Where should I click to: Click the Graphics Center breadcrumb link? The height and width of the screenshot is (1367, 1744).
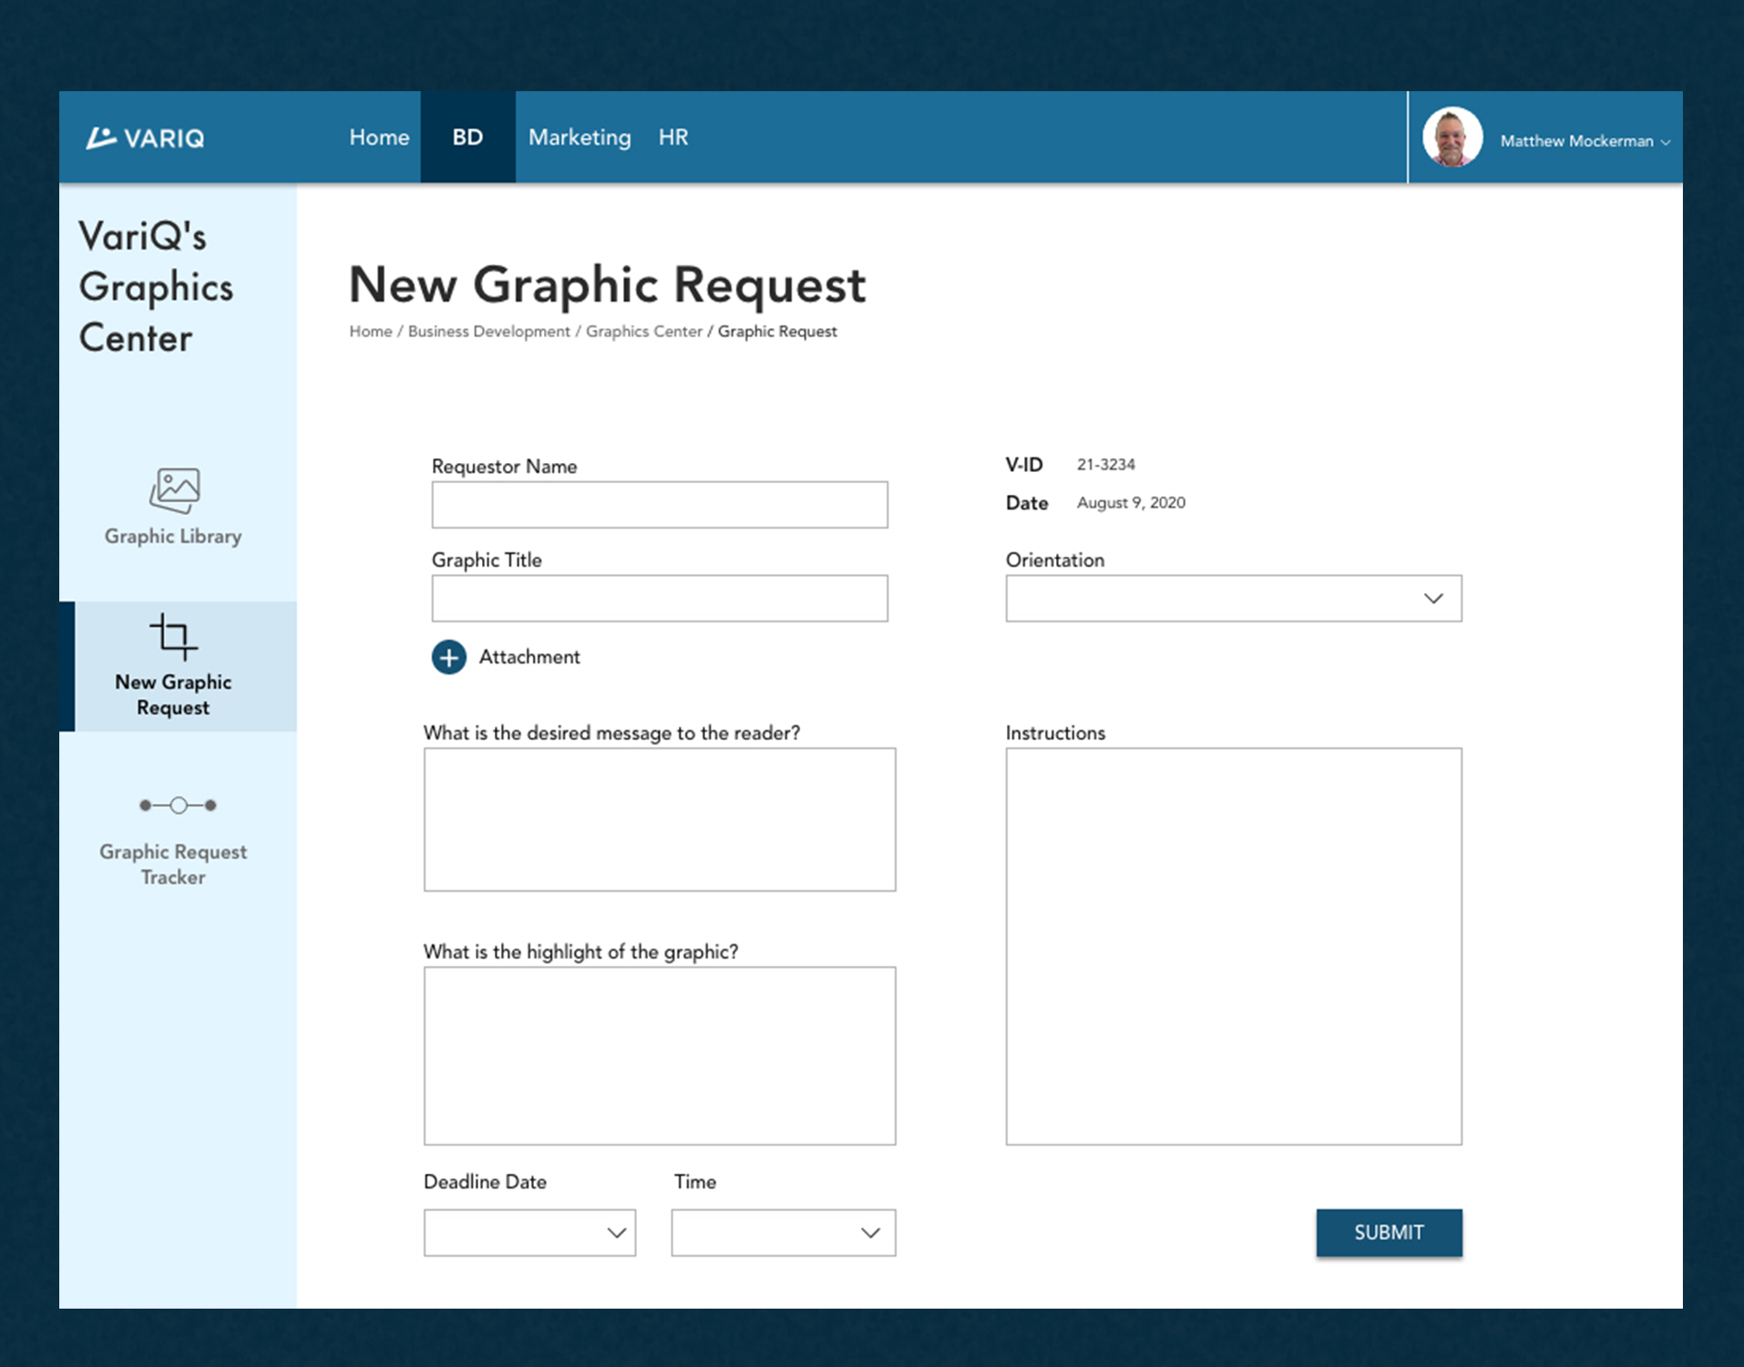643,332
